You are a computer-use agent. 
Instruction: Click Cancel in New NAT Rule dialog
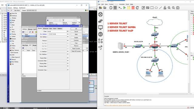click(76, 31)
